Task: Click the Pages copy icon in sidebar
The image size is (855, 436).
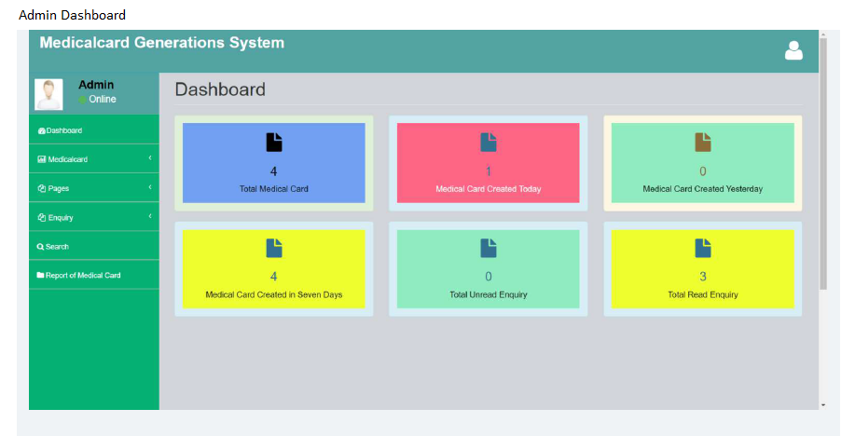Action: pos(41,188)
